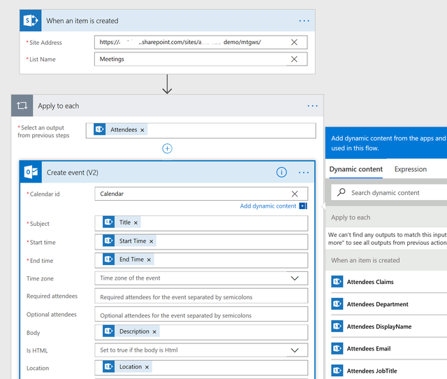Click the SharePoint icon on the trigger card

[31, 20]
